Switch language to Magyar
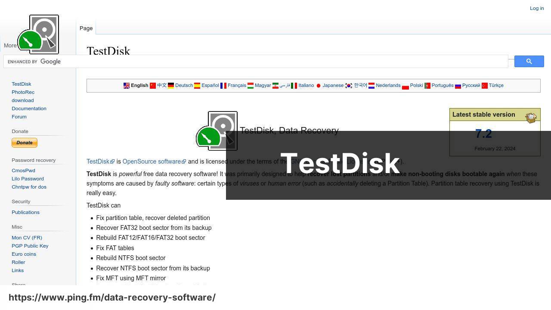This screenshot has height=310, width=551. click(263, 85)
